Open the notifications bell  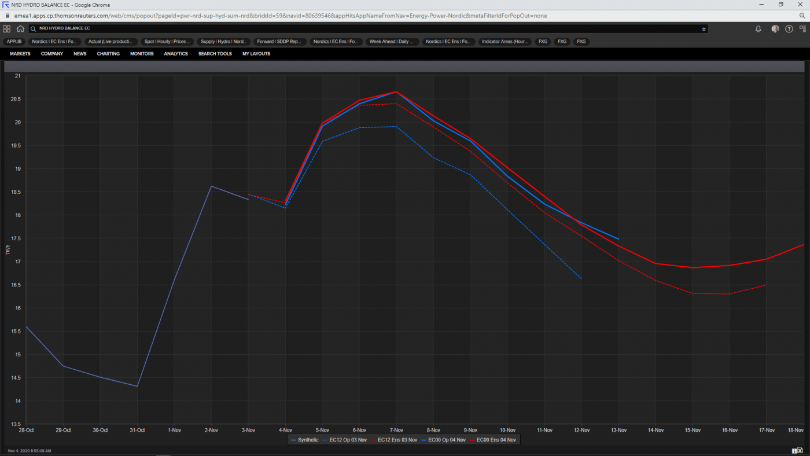click(x=759, y=28)
